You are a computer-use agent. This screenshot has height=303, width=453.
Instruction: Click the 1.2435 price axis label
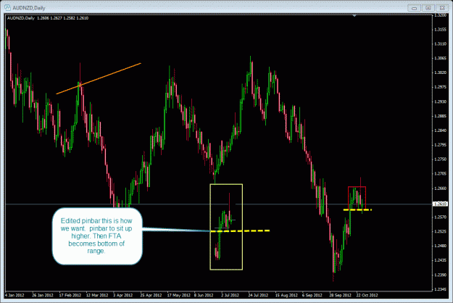[x=440, y=260]
